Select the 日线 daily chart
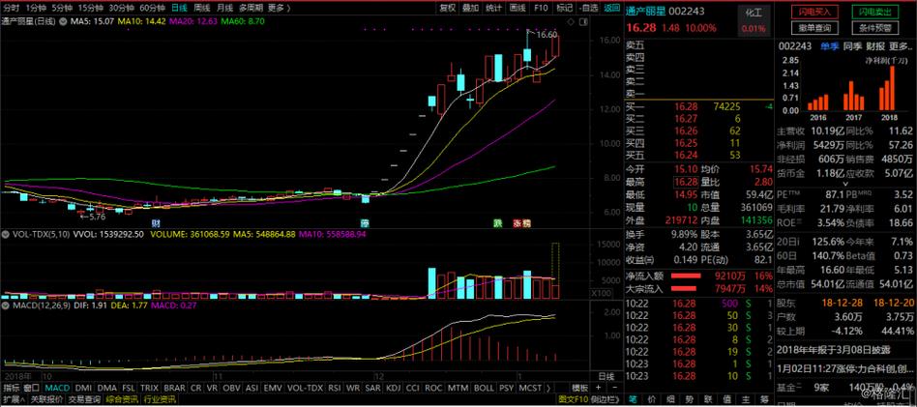The width and height of the screenshot is (917, 407). click(x=180, y=8)
